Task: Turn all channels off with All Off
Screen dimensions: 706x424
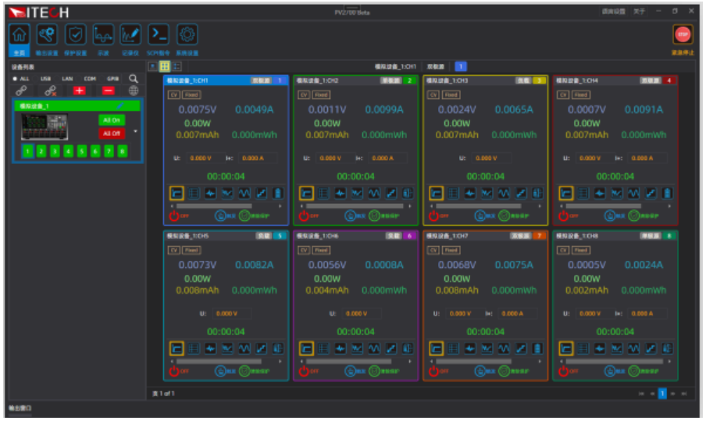Action: pyautogui.click(x=111, y=134)
